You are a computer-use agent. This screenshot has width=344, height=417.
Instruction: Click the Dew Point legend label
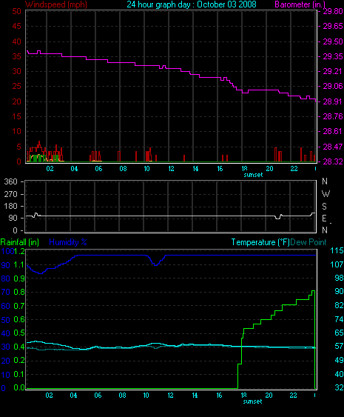coord(308,242)
